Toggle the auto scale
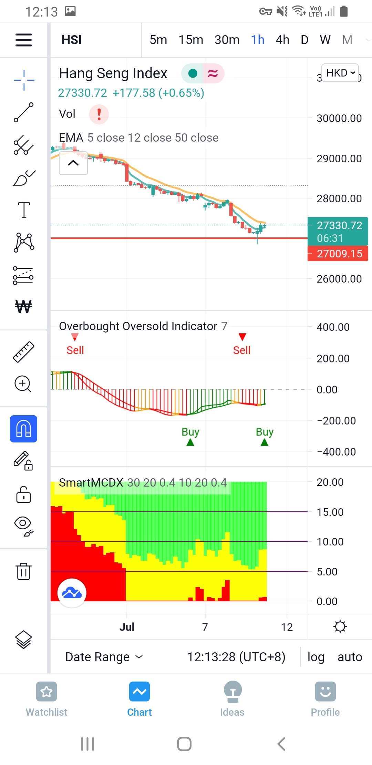The height and width of the screenshot is (765, 372). [x=350, y=657]
